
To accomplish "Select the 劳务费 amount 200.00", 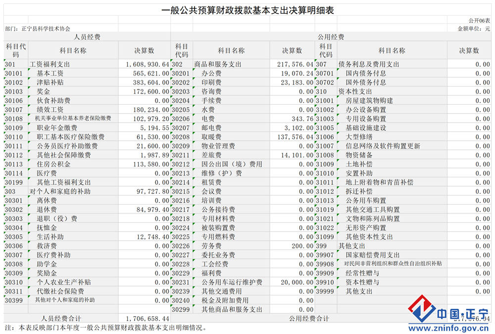I will pyautogui.click(x=302, y=246).
